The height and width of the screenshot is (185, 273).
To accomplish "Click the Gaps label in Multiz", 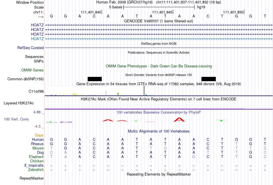I will pyautogui.click(x=39, y=135).
